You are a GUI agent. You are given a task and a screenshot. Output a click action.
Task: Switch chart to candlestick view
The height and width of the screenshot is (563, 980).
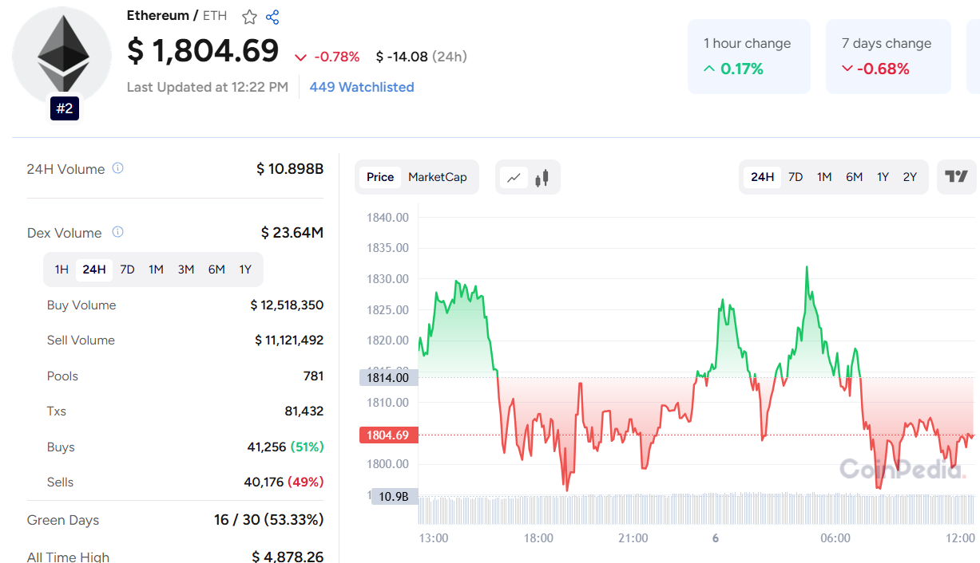coord(542,177)
